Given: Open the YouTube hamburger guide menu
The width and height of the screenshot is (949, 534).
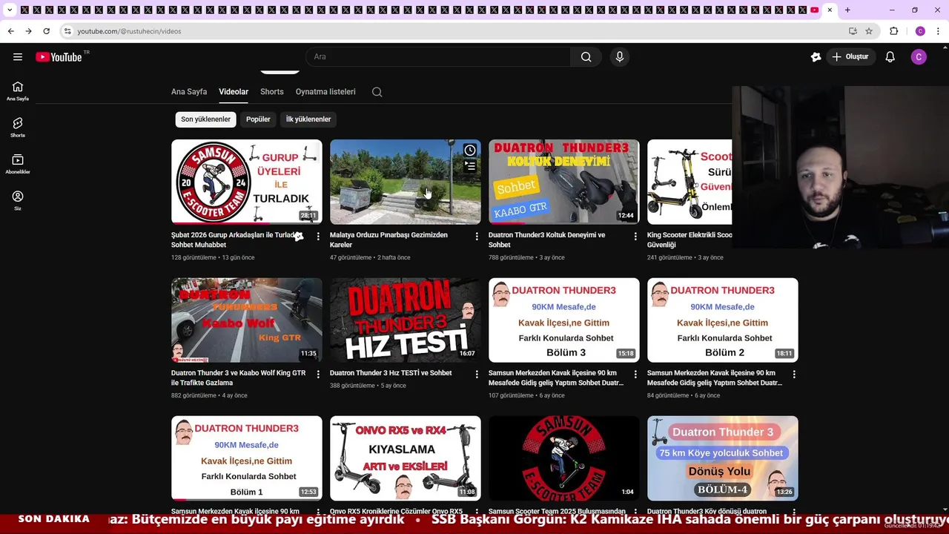Looking at the screenshot, I should point(18,57).
